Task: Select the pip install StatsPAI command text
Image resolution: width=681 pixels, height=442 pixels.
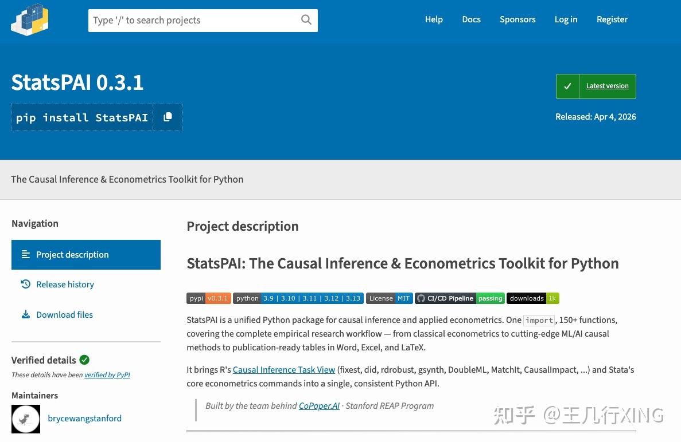Action: (82, 117)
